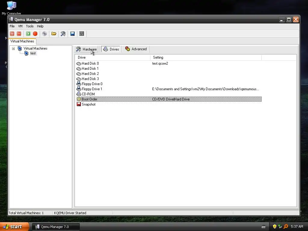Click the Drive column header
The image size is (308, 231).
pyautogui.click(x=112, y=57)
